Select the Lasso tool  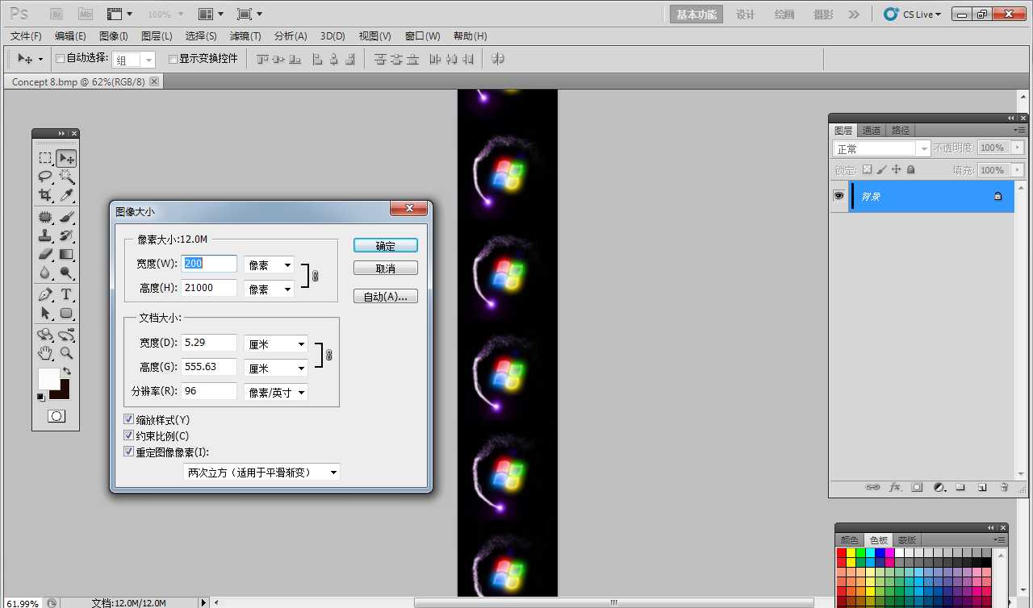[x=45, y=177]
